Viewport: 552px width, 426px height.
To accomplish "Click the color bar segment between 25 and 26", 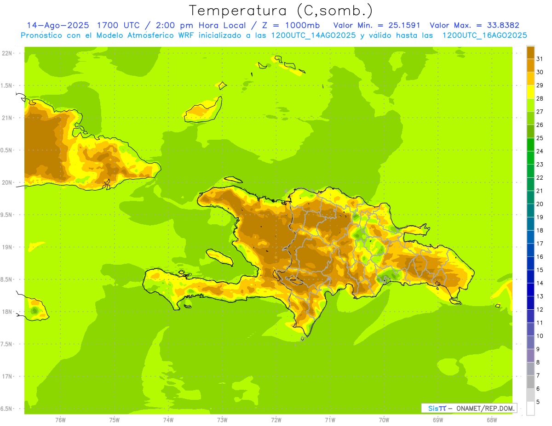I will pyautogui.click(x=530, y=131).
